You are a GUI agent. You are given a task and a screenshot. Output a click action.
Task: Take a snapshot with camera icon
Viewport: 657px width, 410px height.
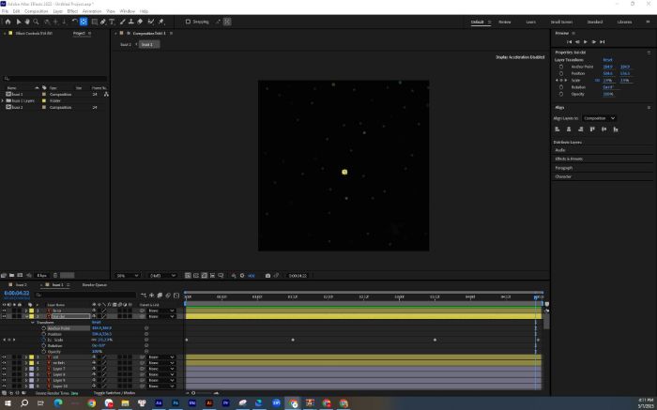pos(267,276)
